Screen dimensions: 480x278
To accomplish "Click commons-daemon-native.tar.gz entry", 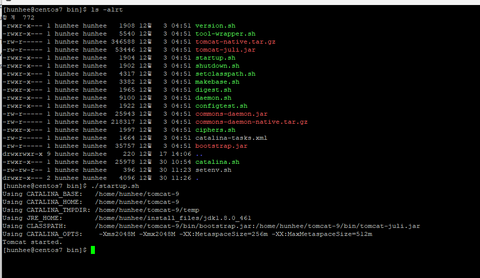I will [252, 122].
